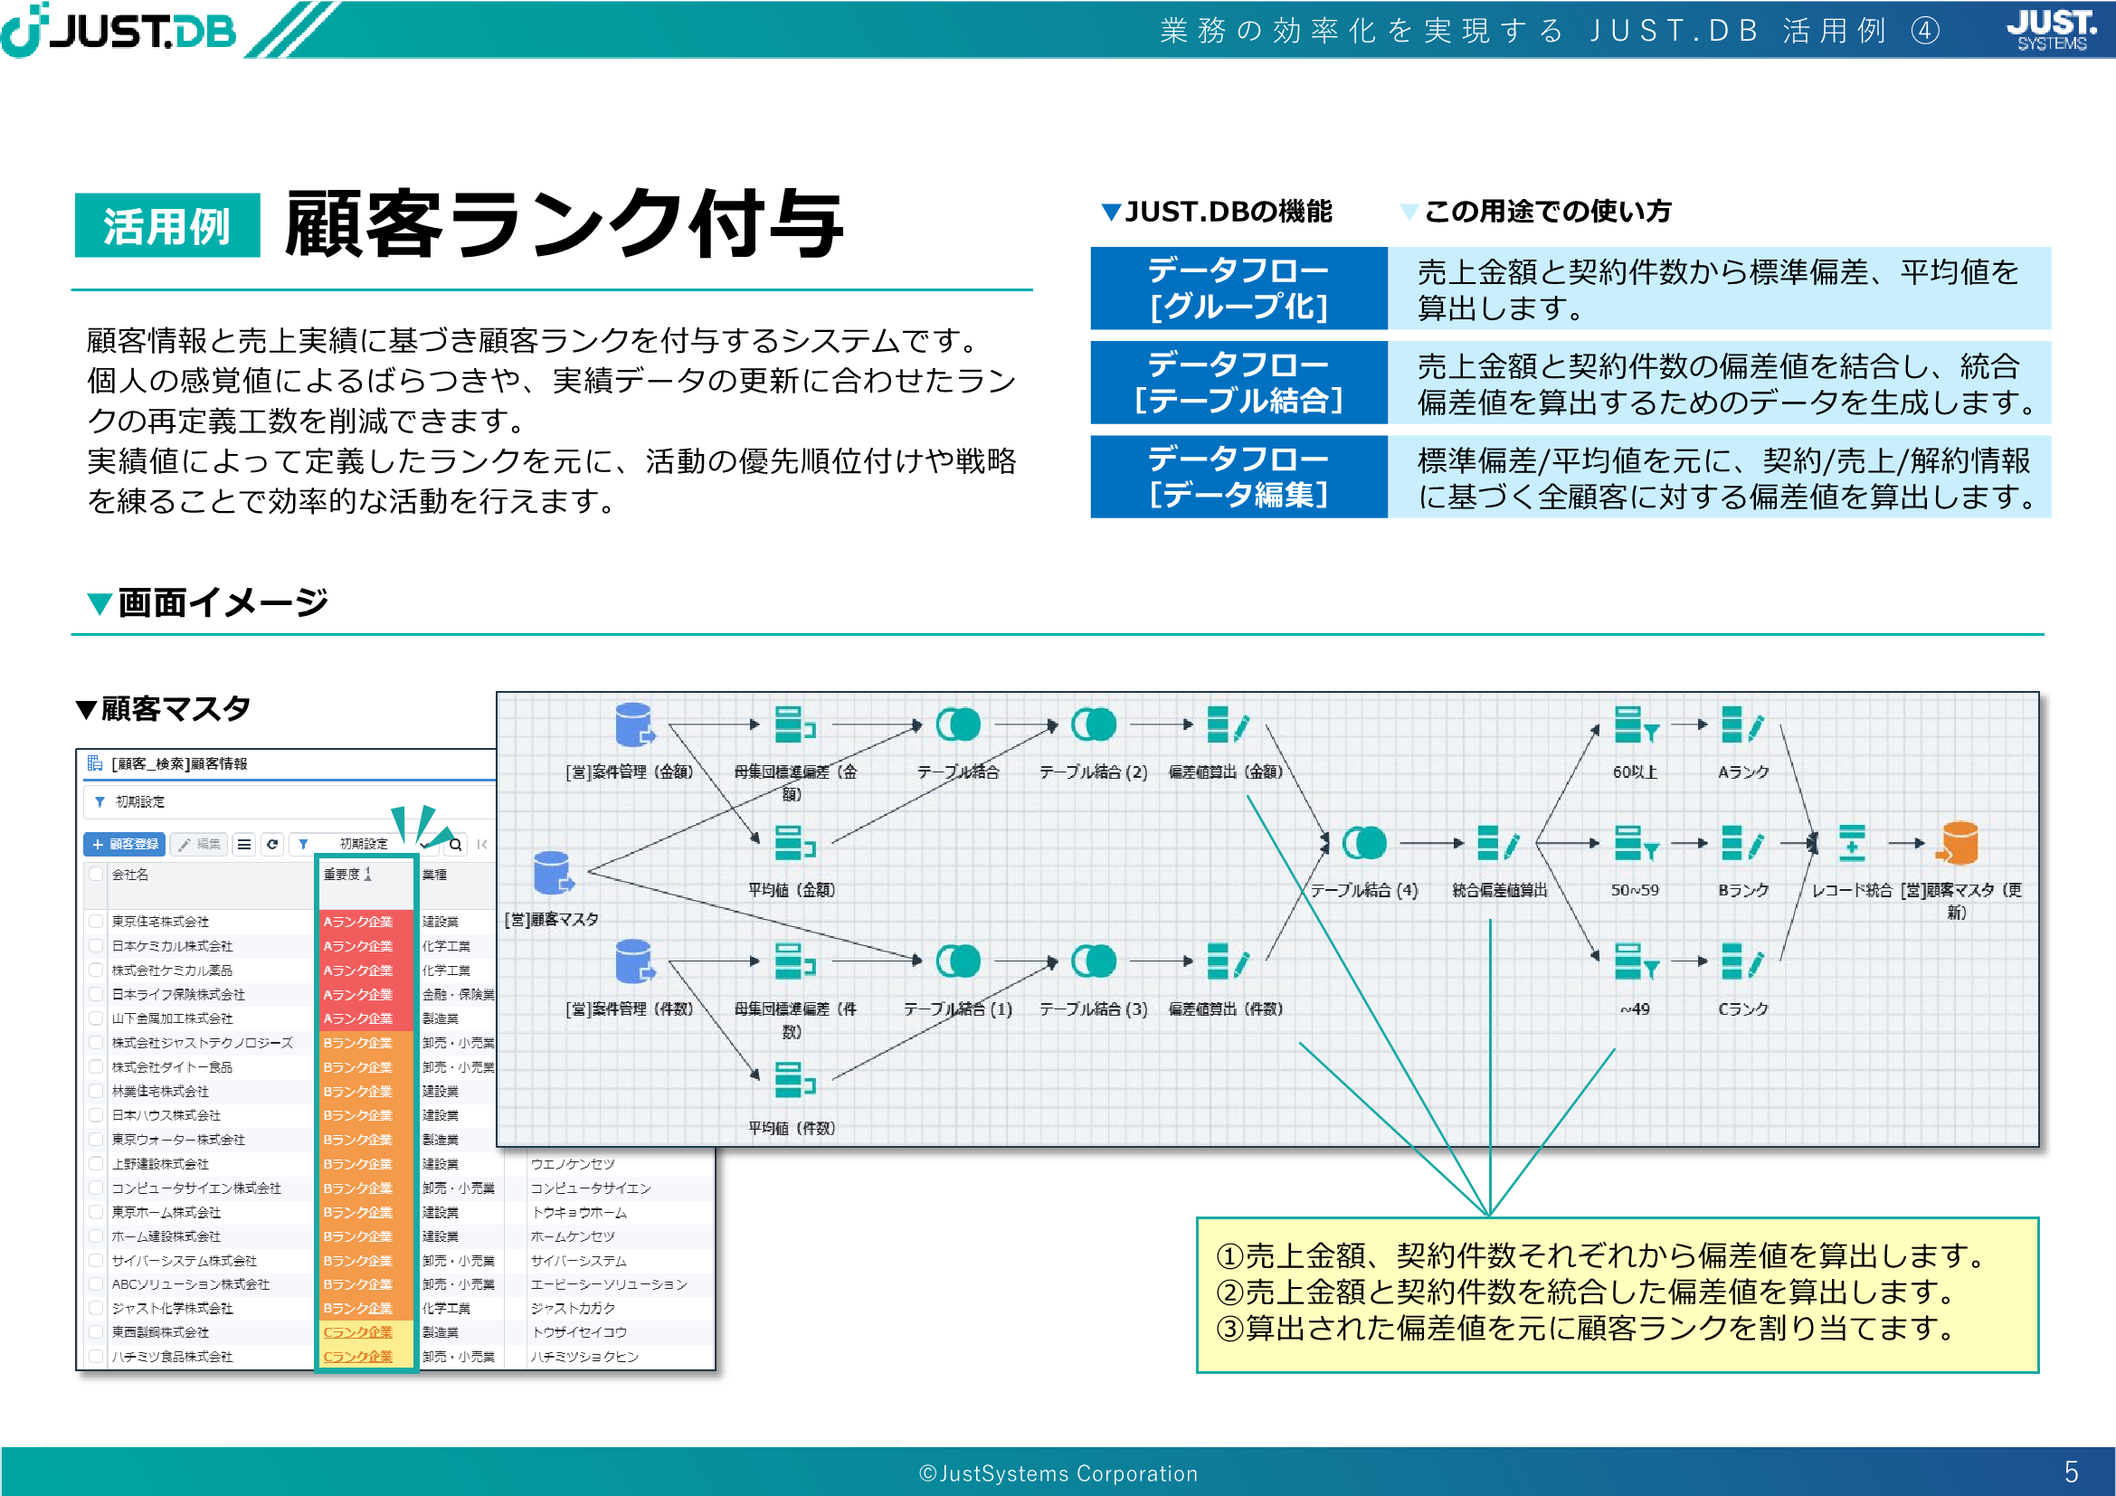Expand the 初期設定 filter bar at top

[139, 801]
